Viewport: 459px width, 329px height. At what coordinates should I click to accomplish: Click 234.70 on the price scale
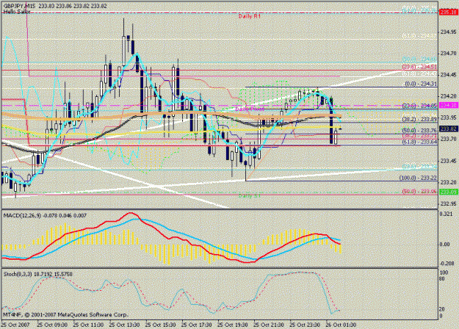pyautogui.click(x=448, y=54)
